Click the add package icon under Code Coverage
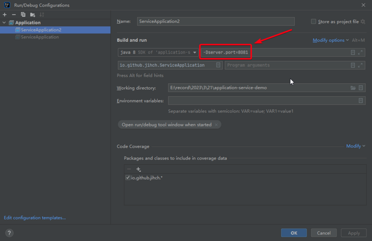 pos(138,169)
